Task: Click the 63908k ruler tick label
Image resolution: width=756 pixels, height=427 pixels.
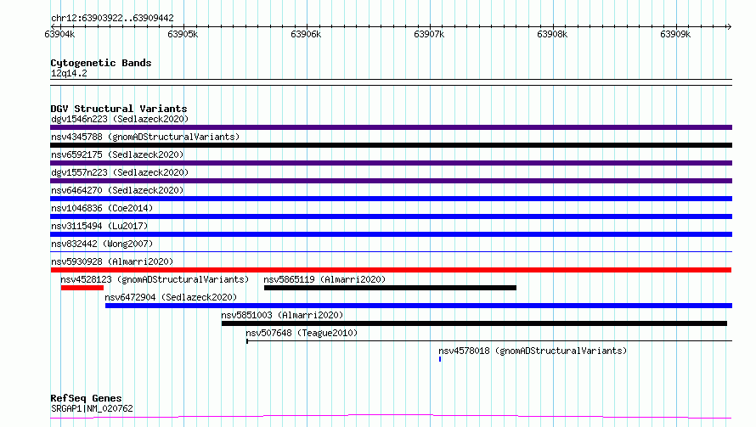Action: 552,34
